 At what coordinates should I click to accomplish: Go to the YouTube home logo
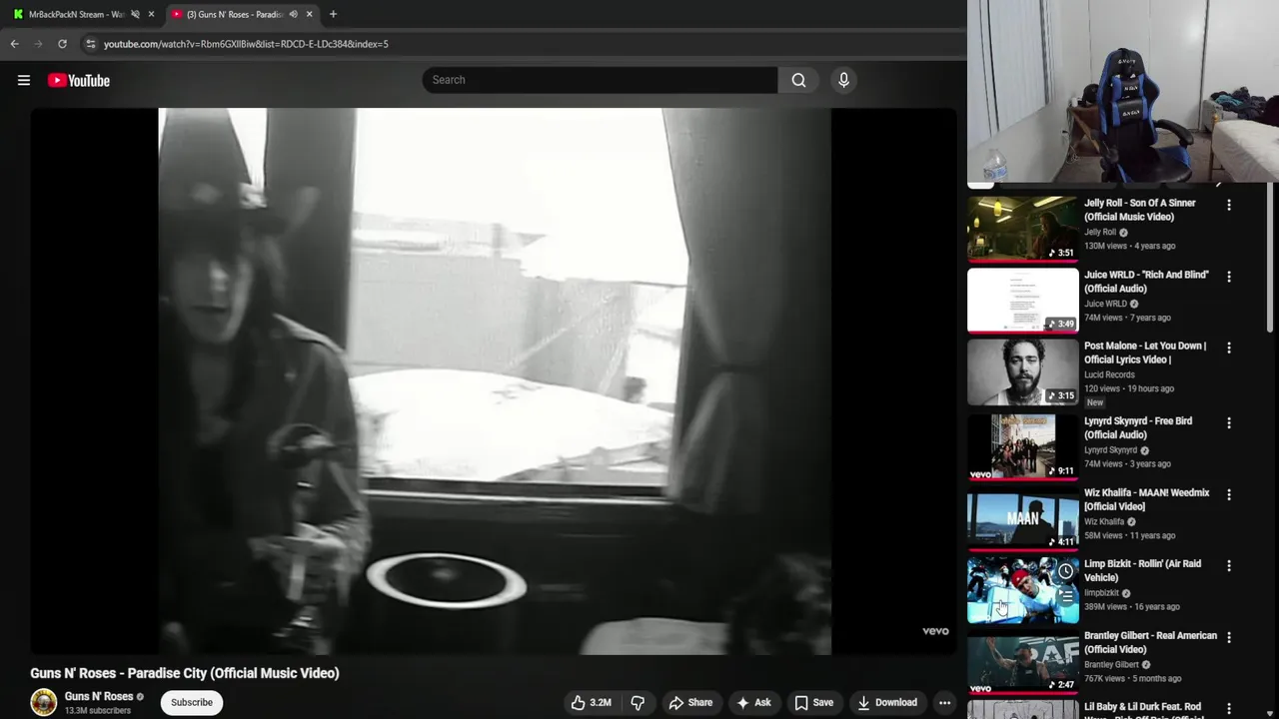point(79,80)
